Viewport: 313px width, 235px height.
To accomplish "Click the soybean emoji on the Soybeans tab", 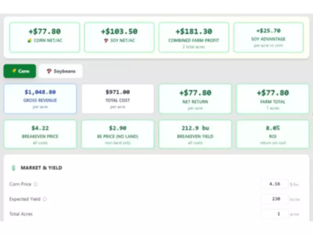I will tap(48, 71).
